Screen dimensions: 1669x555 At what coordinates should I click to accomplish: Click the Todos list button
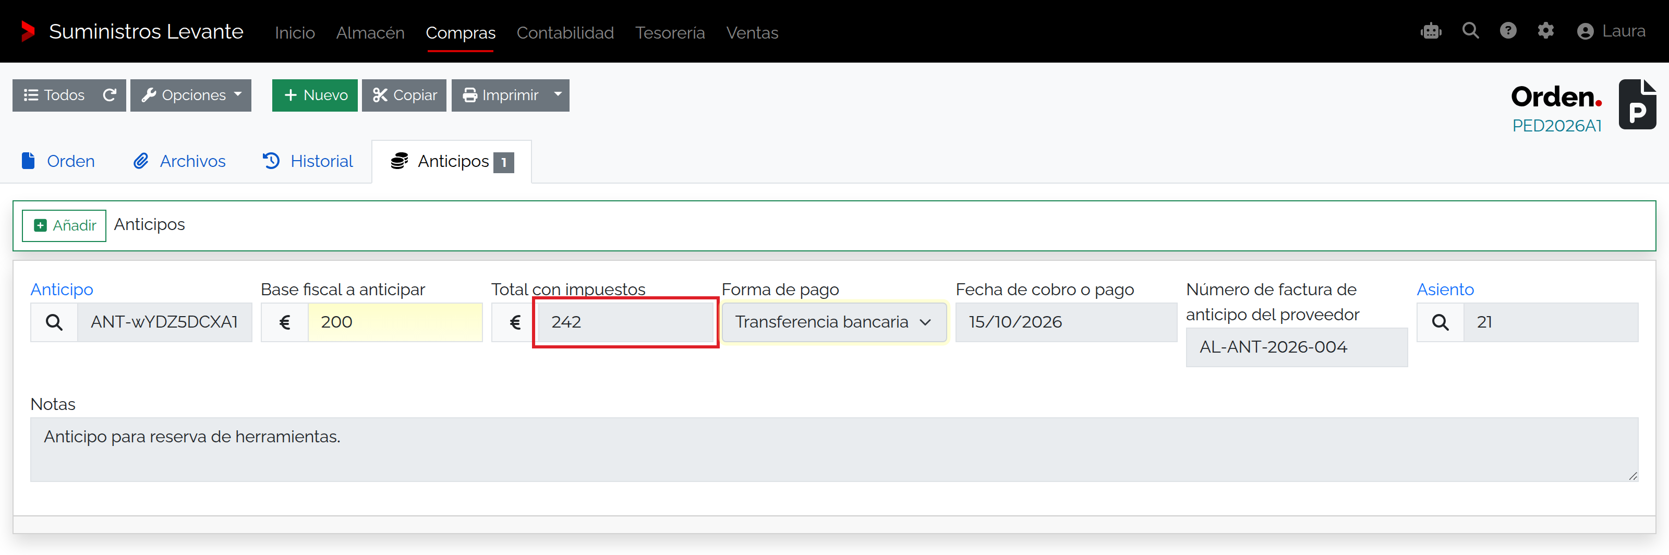coord(54,95)
